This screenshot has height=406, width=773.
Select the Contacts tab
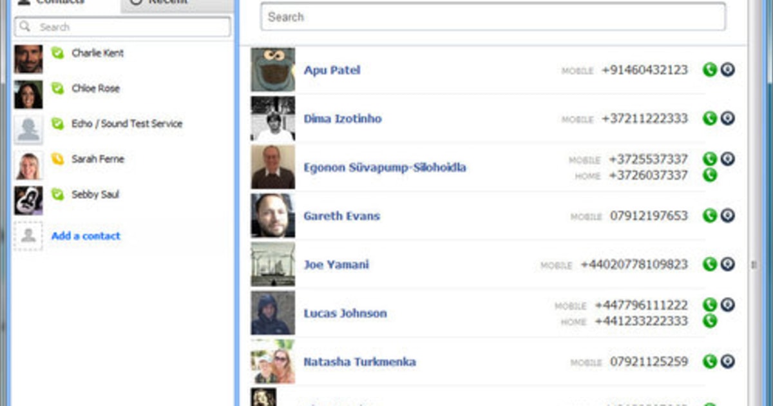[x=61, y=3]
